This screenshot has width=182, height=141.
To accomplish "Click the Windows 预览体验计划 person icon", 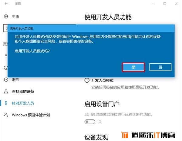I will (6, 115).
